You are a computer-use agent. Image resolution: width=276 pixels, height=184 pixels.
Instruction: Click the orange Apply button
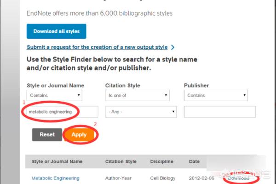point(79,134)
